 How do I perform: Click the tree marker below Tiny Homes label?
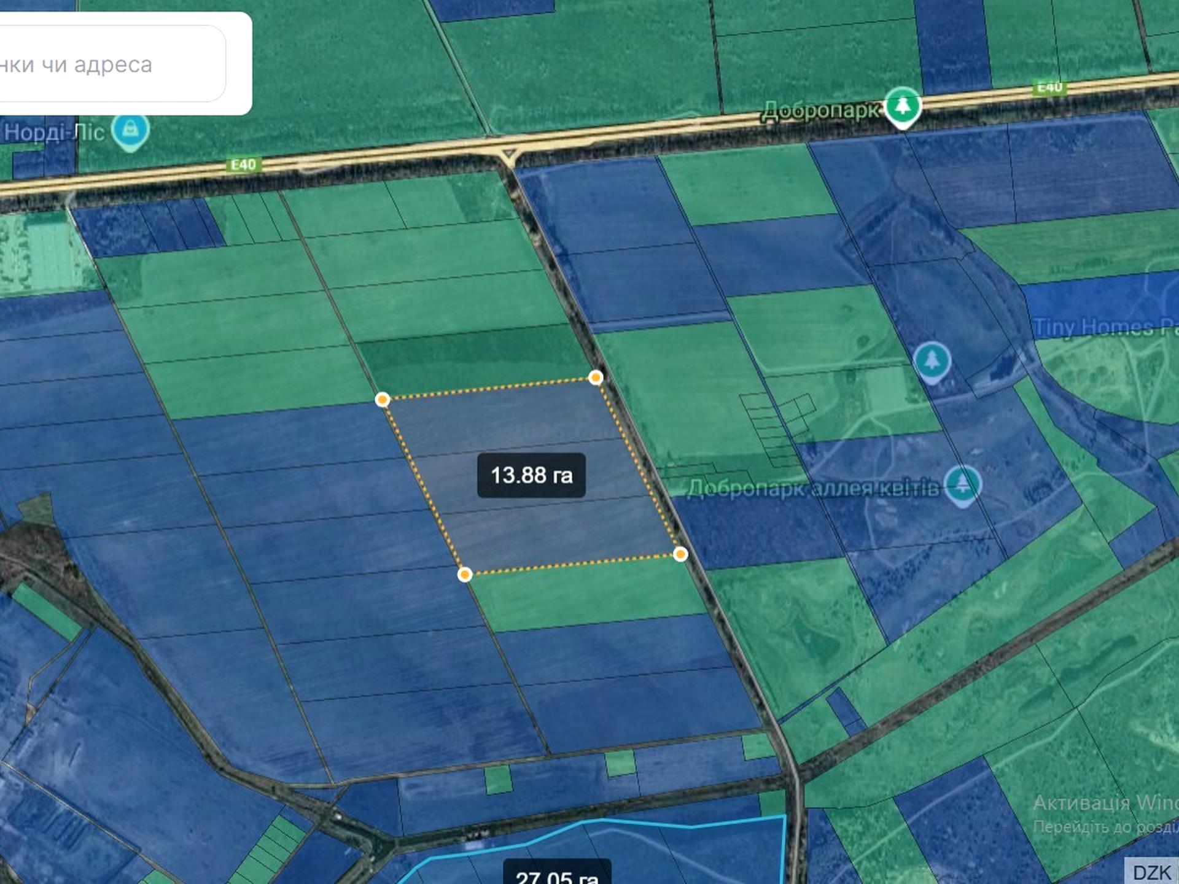[932, 361]
